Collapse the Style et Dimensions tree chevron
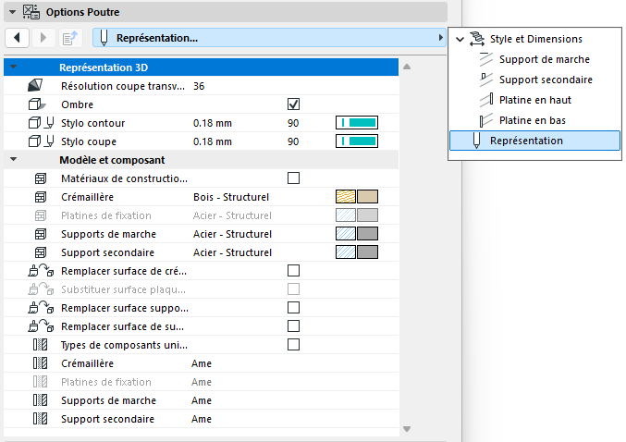This screenshot has height=442, width=626. click(x=460, y=39)
